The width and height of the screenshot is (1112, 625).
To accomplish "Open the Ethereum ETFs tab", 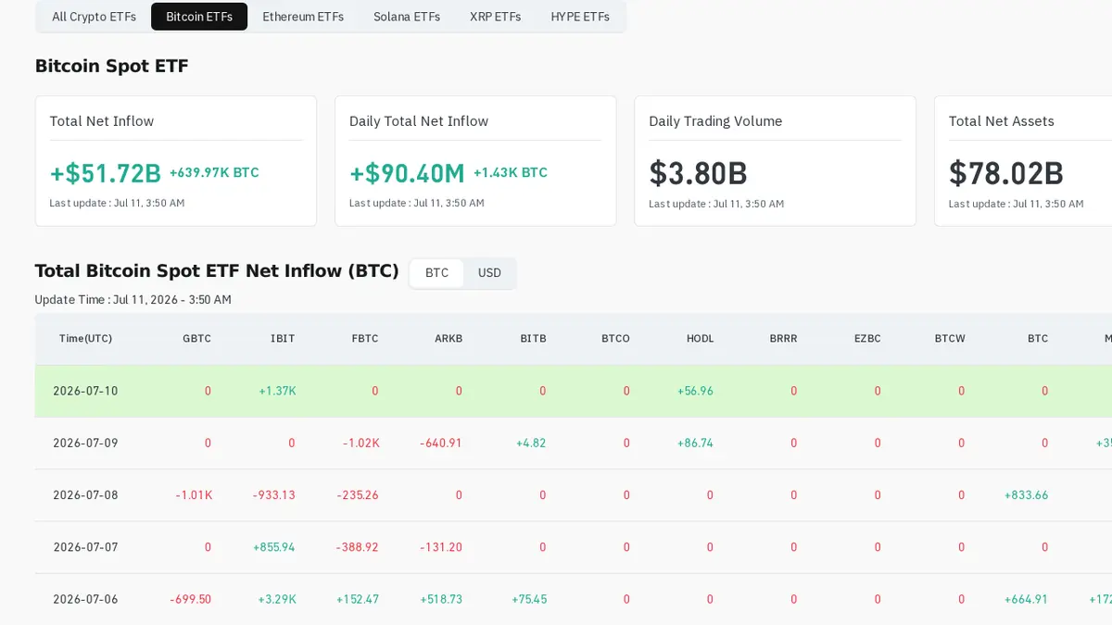I will click(x=303, y=17).
